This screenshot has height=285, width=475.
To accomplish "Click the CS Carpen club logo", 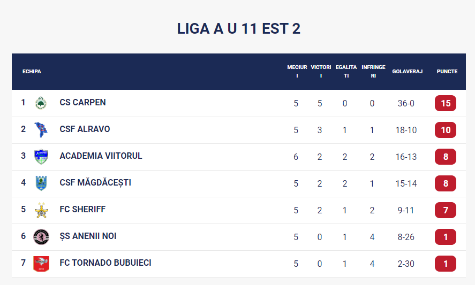I will pos(41,103).
